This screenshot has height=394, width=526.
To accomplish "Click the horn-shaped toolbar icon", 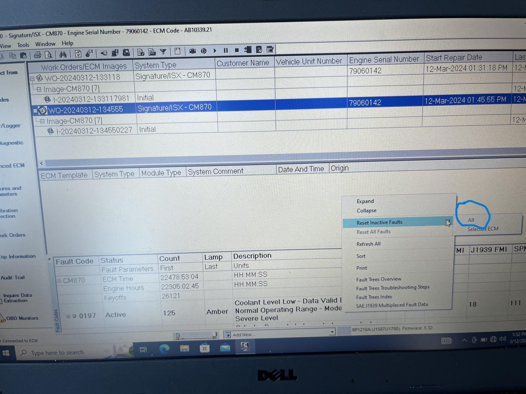I will click(x=104, y=53).
